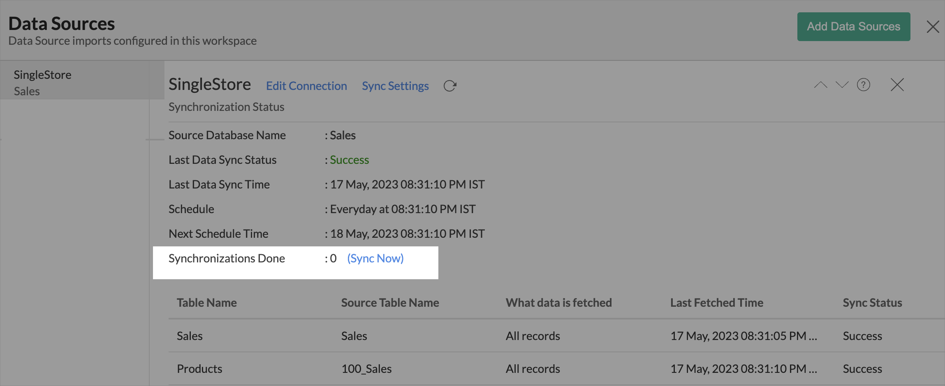Click the down chevron in SingleStore panel

842,85
